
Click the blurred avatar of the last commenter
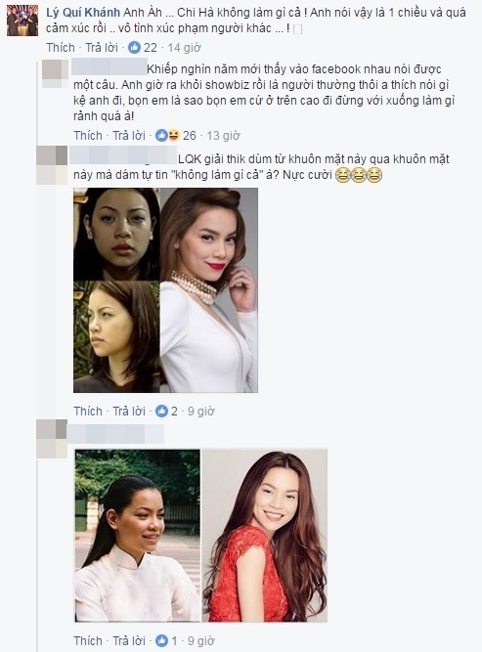52,439
